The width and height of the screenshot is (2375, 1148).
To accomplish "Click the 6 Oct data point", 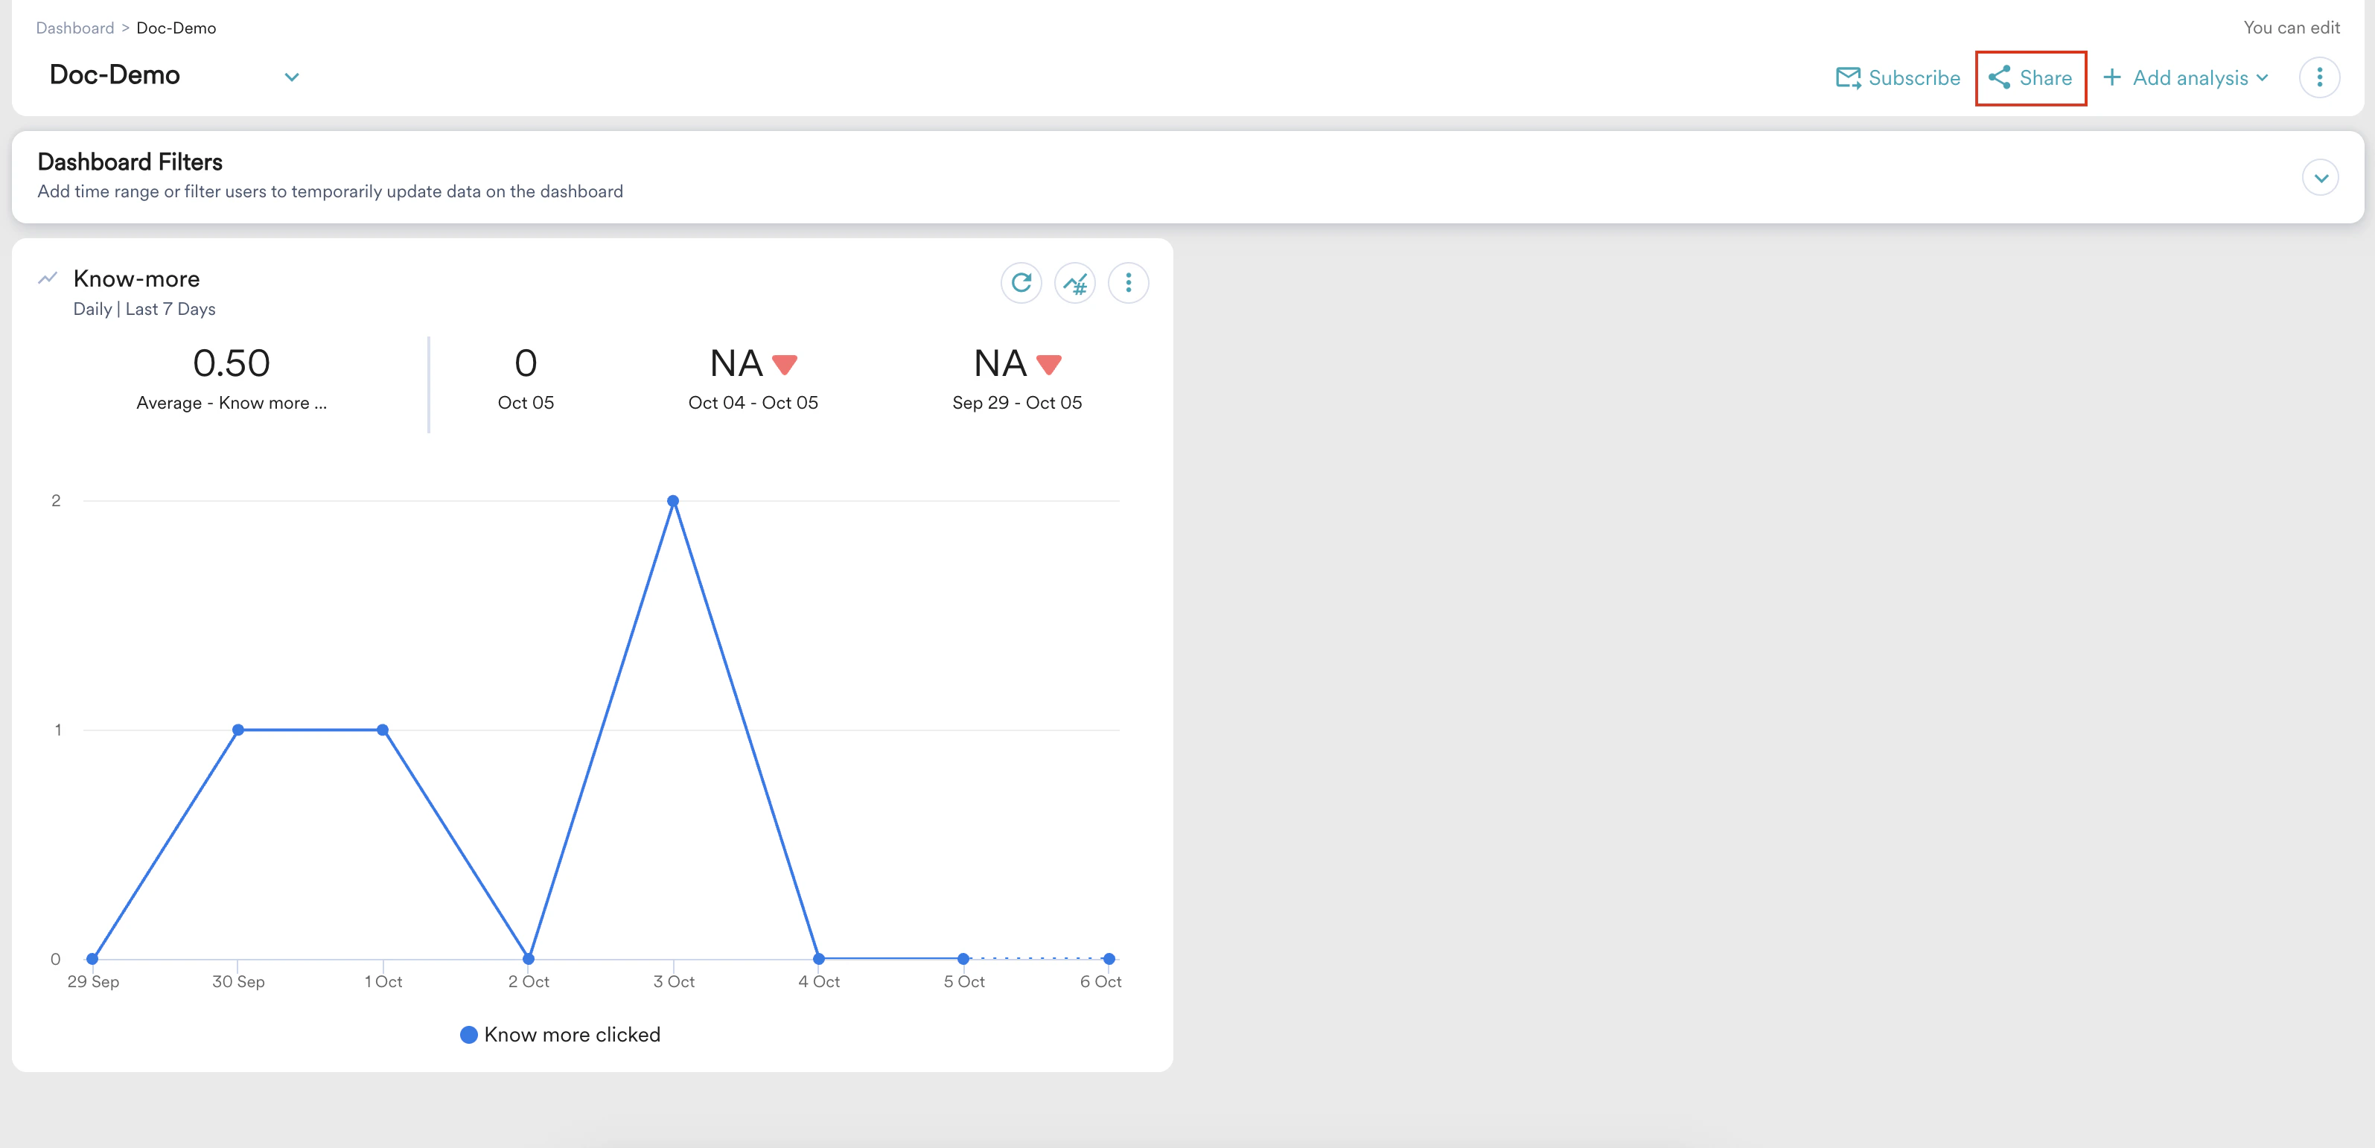I will [x=1109, y=959].
